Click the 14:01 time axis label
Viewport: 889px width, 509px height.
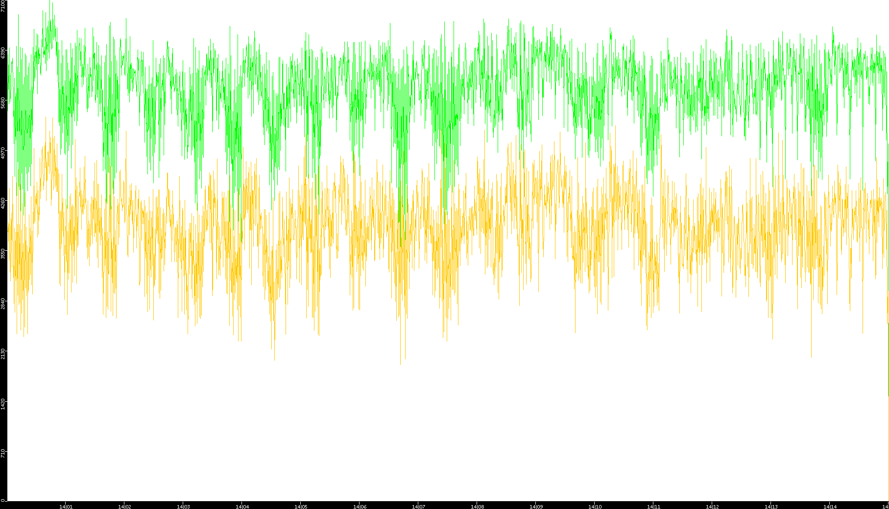(66, 507)
